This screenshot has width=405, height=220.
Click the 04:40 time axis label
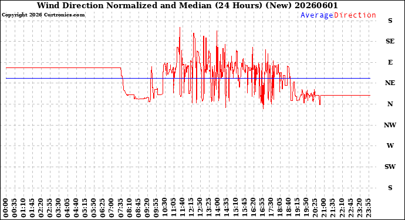coord(76,208)
